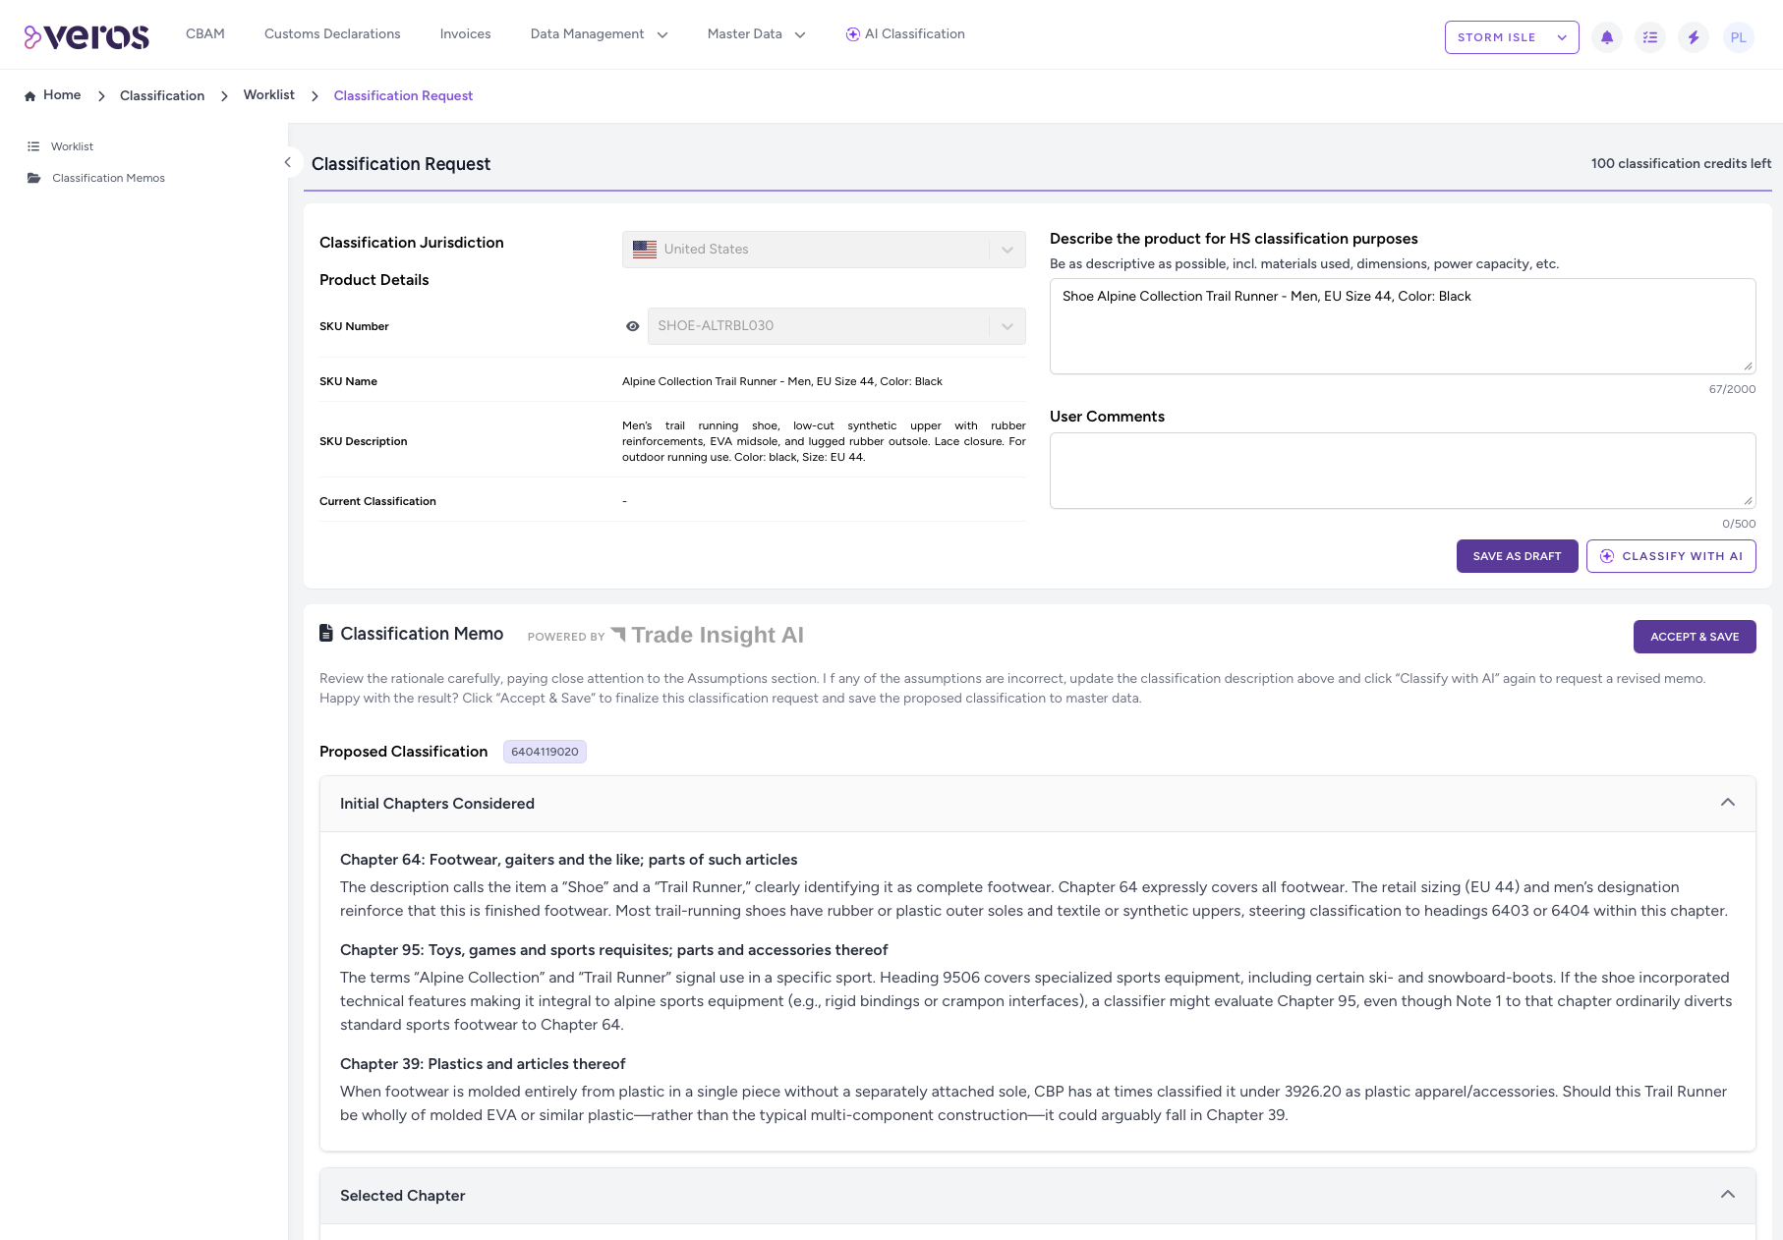Open Worklist in the sidebar

pos(72,146)
